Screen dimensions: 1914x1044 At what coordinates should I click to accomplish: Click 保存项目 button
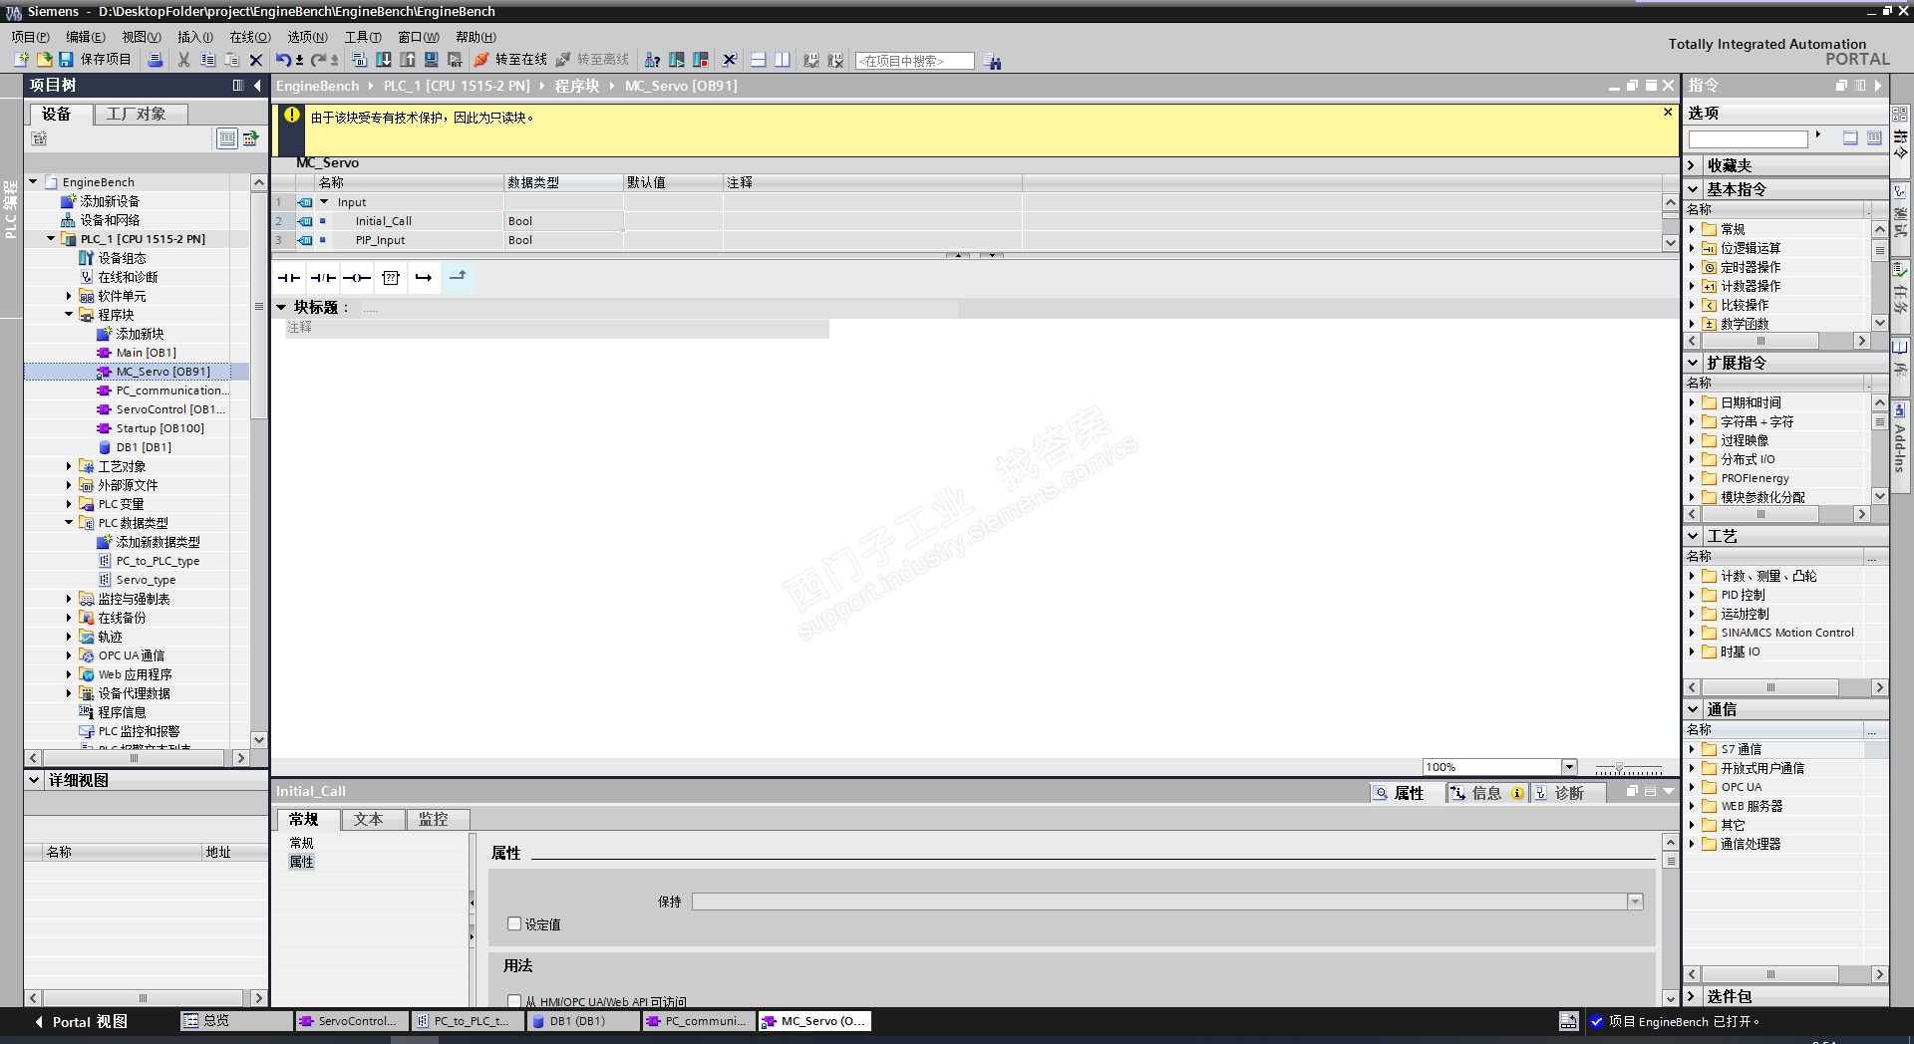tap(96, 60)
